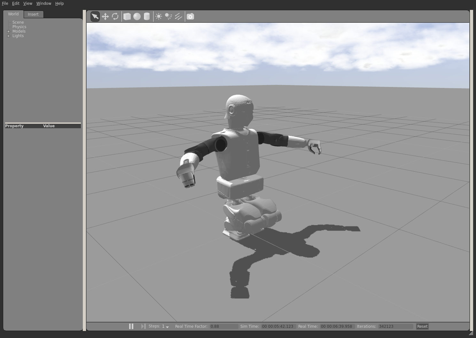Screen dimensions: 476x338
Task: Select Physics in the World tree
Action: click(19, 27)
